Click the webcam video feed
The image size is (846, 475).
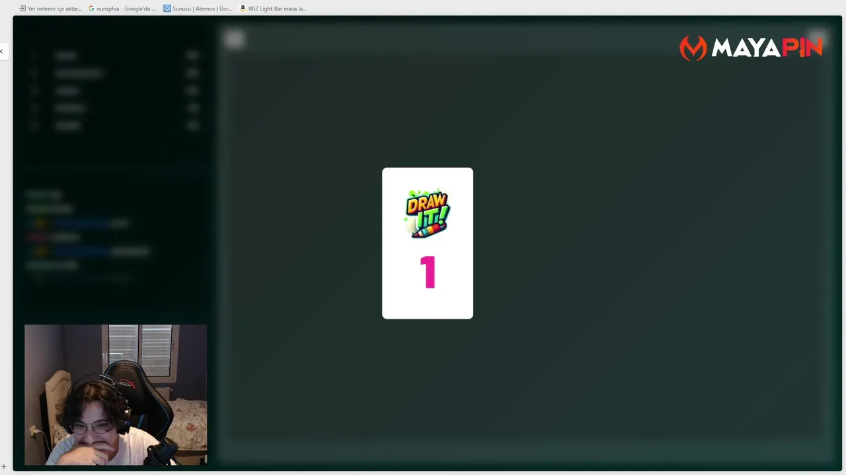[116, 395]
